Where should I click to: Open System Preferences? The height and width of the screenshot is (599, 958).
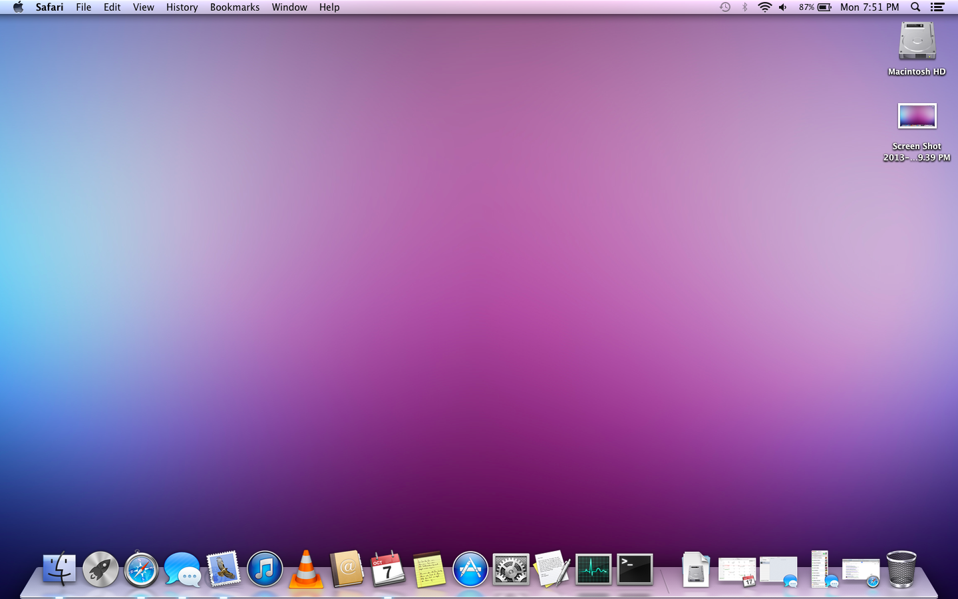(511, 570)
